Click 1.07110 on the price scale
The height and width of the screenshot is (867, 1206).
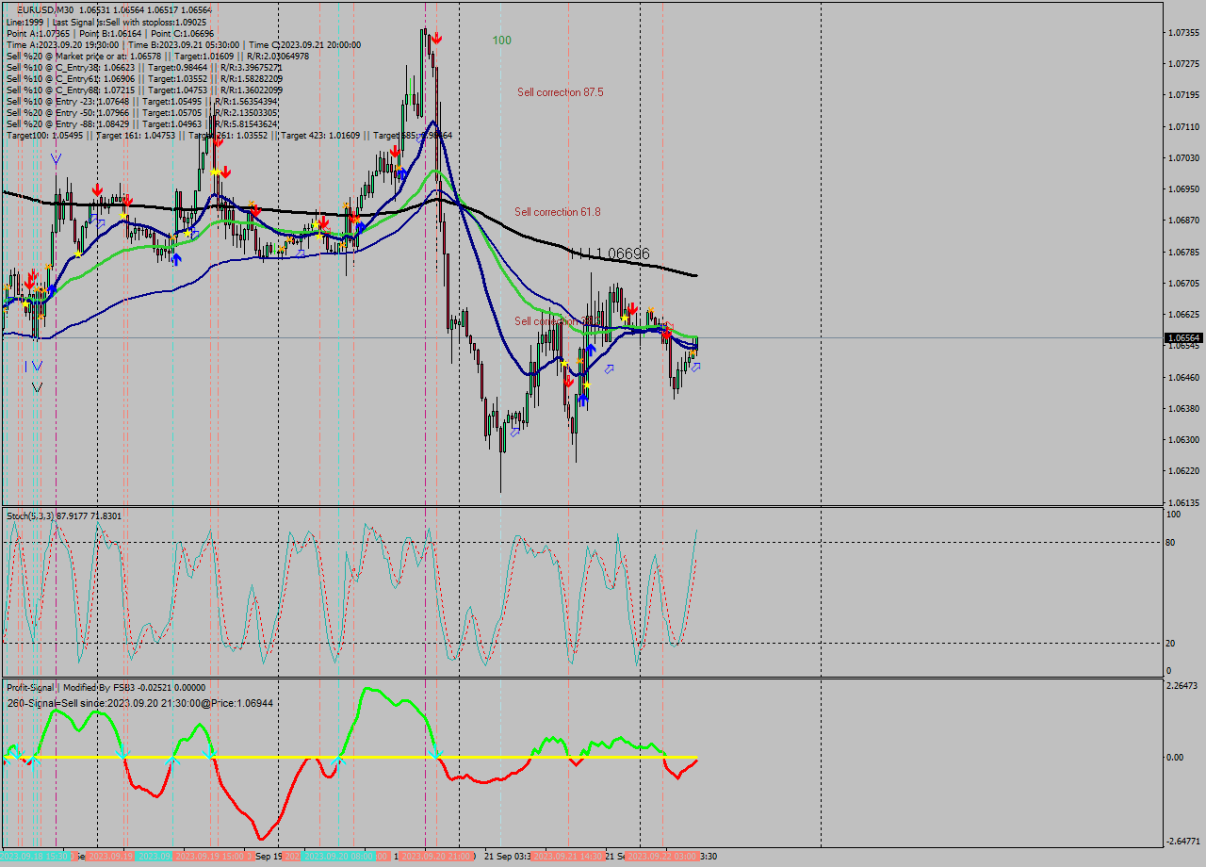coord(1183,126)
